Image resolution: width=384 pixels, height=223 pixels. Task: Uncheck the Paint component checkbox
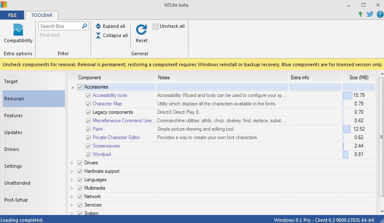pos(89,129)
